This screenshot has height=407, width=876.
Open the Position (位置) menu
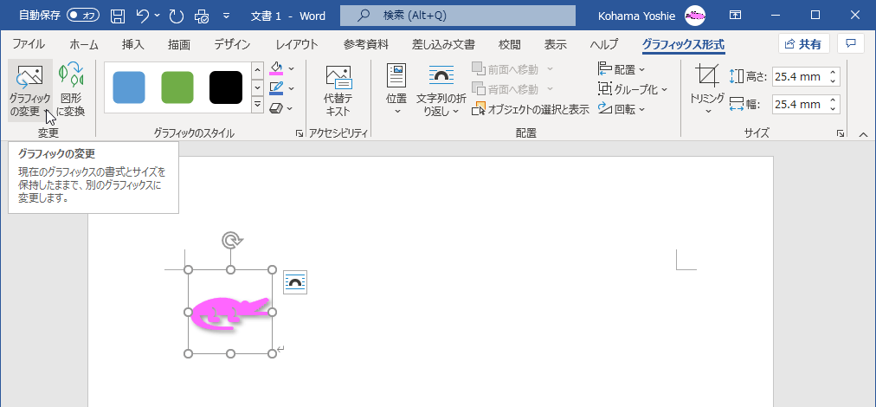[x=396, y=89]
